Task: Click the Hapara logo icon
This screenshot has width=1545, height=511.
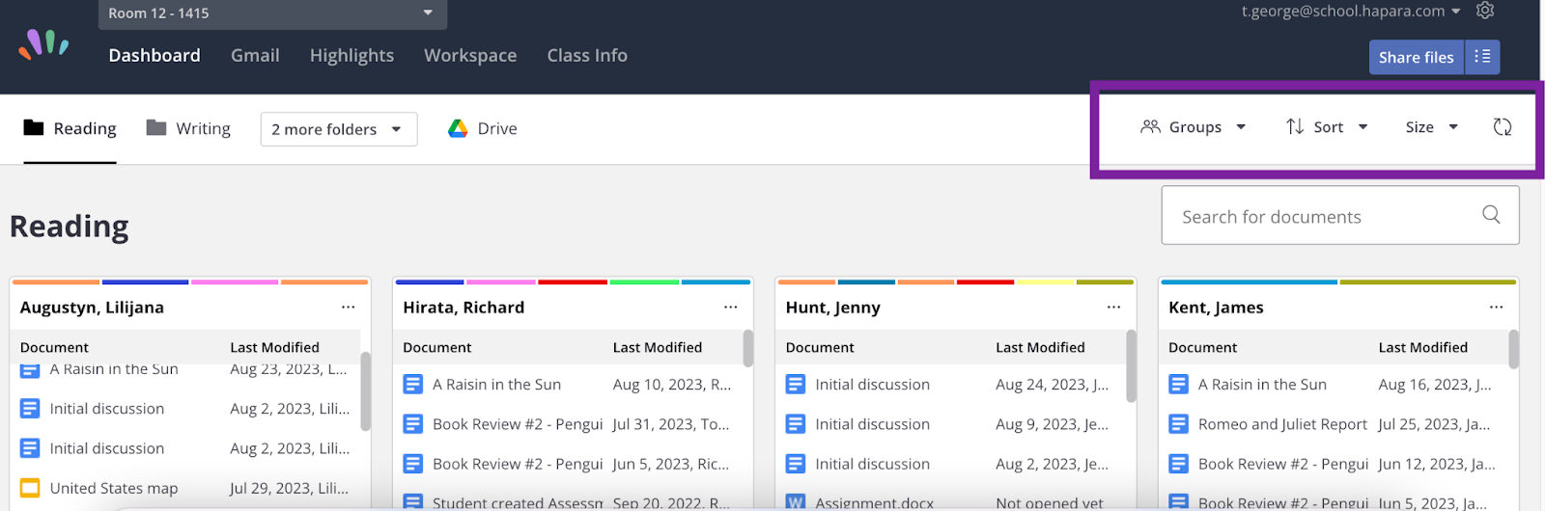Action: click(x=44, y=42)
